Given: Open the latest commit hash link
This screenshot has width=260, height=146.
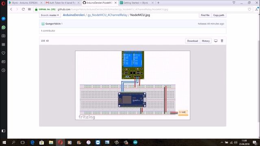Looking at the screenshot, I should point(202,24).
